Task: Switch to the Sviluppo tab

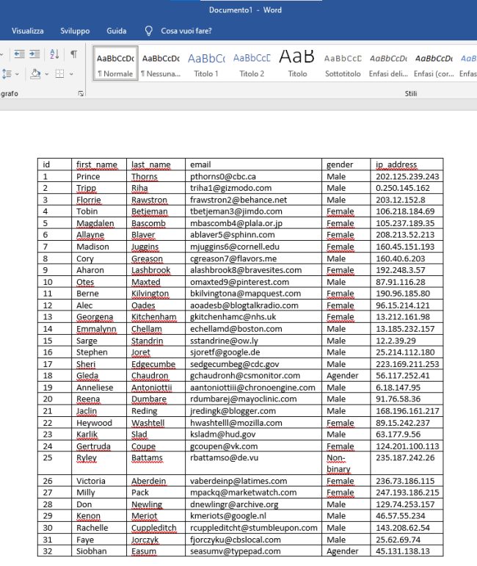Action: [x=75, y=31]
